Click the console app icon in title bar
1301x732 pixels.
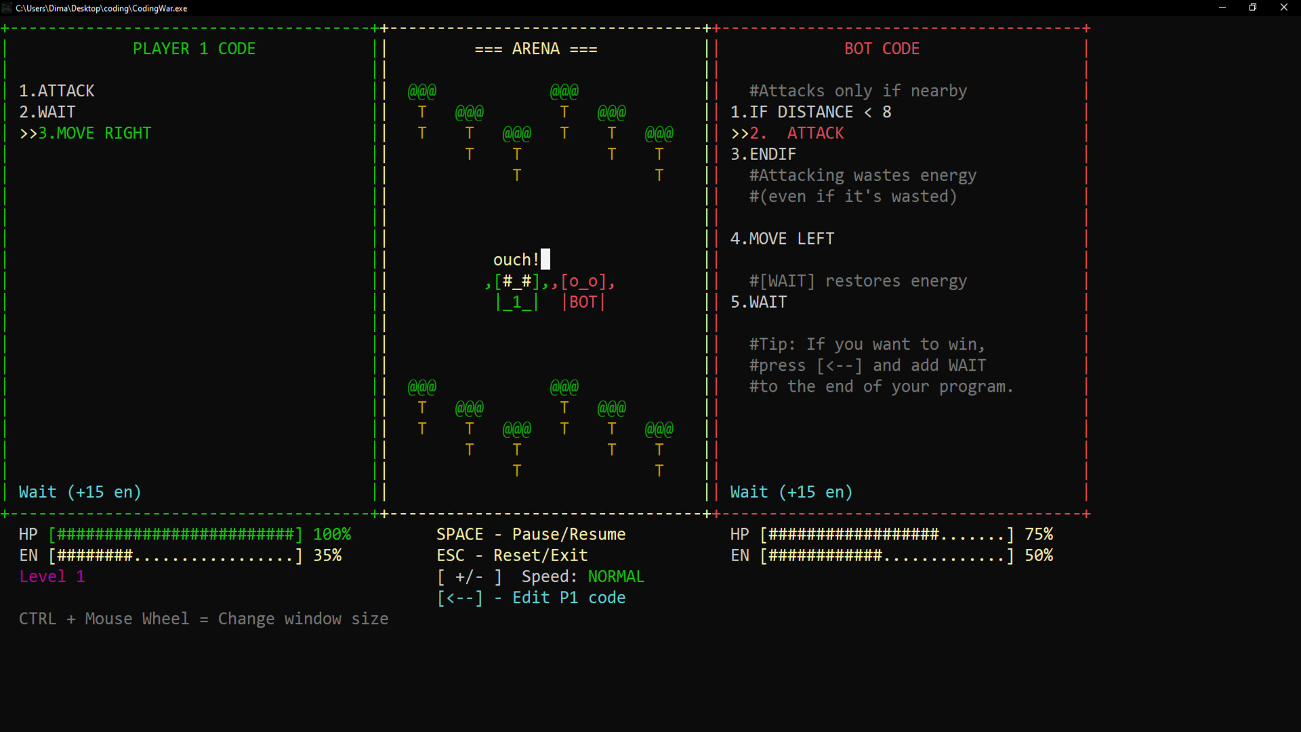(7, 8)
